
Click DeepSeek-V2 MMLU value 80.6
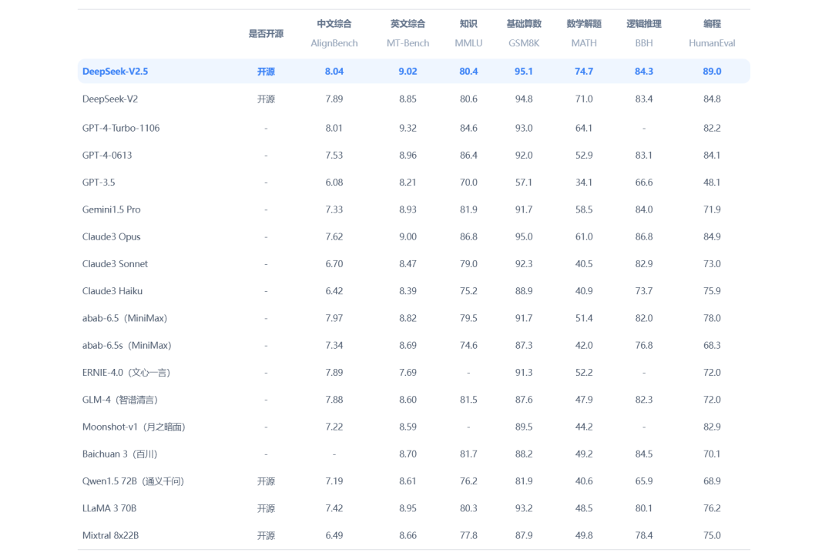point(468,99)
